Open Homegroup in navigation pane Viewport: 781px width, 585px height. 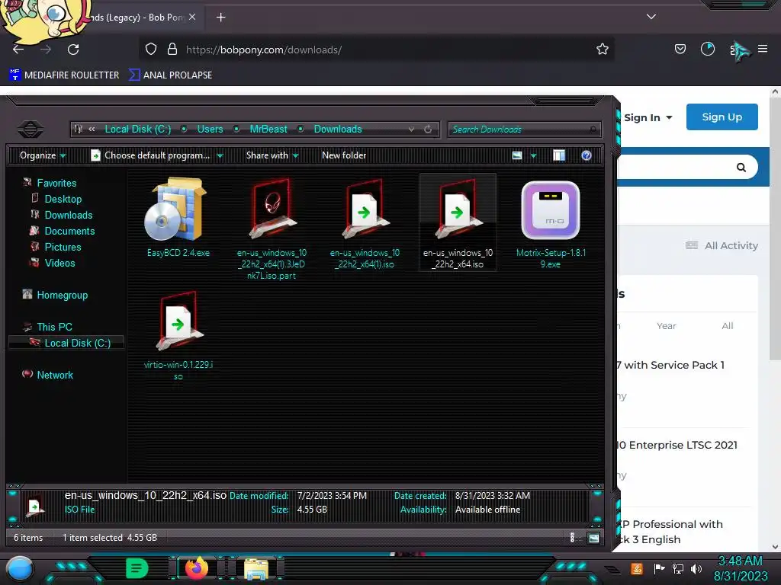coord(62,295)
